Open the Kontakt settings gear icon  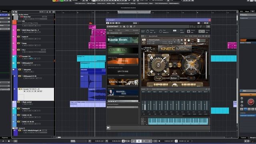pos(128,26)
